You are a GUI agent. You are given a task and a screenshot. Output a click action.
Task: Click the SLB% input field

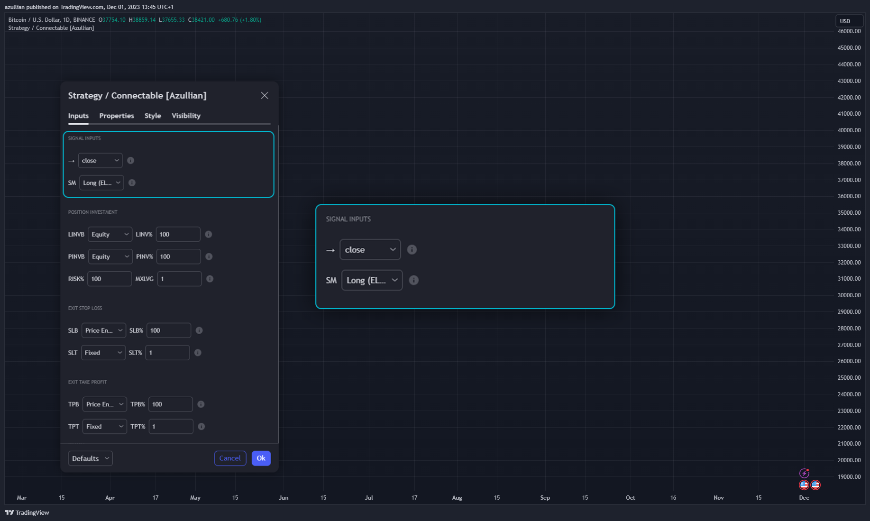[x=169, y=330]
